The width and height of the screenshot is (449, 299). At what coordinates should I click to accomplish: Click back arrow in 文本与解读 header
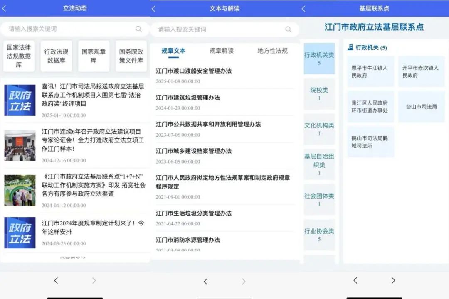[x=153, y=9]
